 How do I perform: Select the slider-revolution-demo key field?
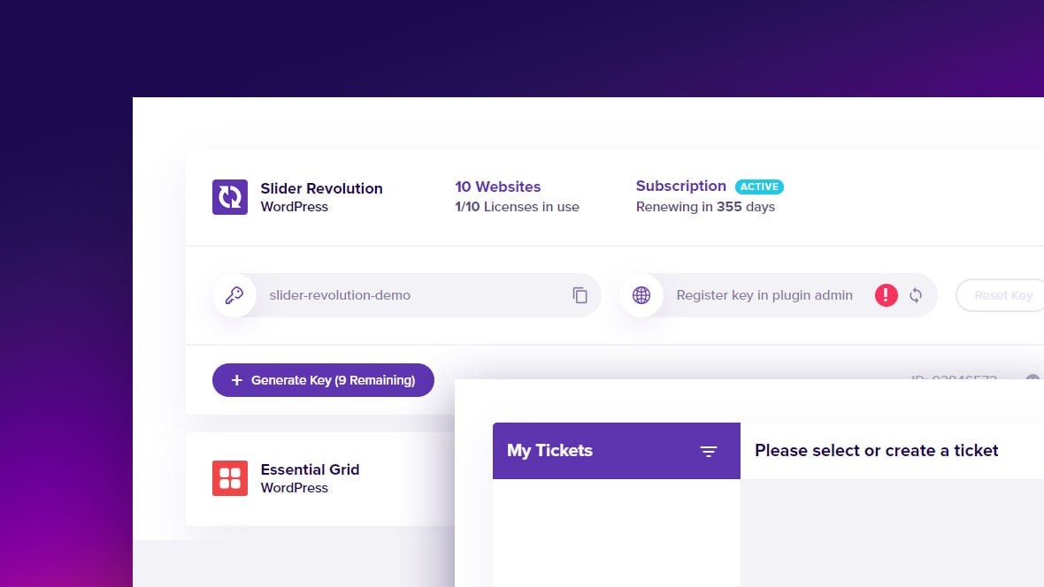(407, 295)
